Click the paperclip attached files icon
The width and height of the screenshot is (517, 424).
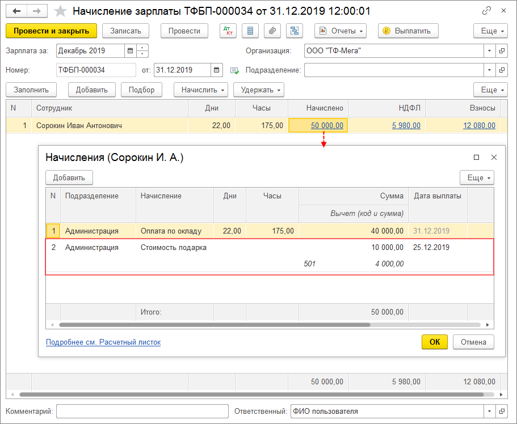[x=272, y=31]
